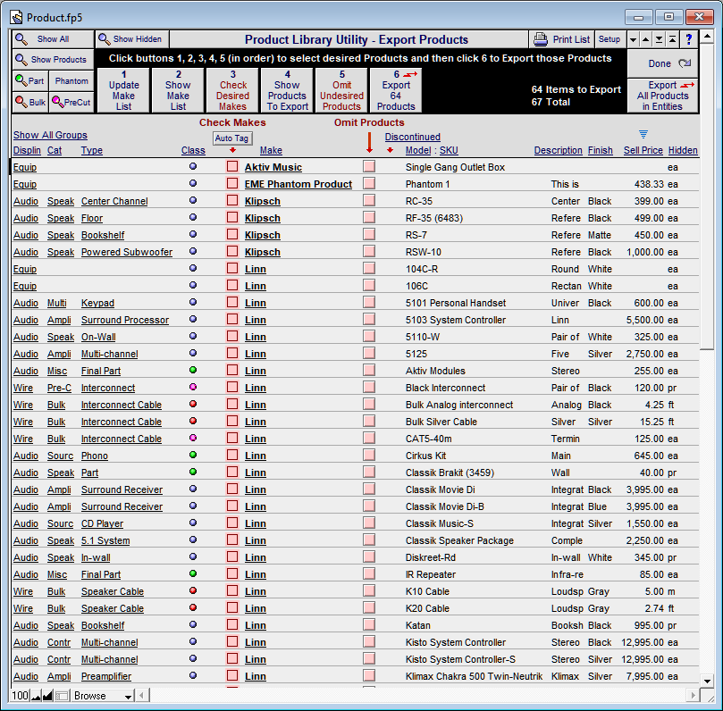Click the sort filter icon above Sell Price
Viewport: 723px width, 711px height.
(x=643, y=134)
